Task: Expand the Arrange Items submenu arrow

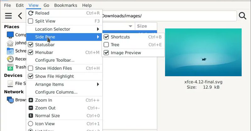Action: coord(98,84)
